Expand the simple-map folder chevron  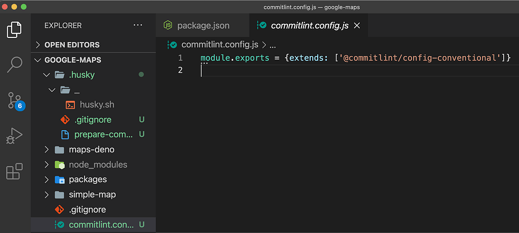click(46, 195)
